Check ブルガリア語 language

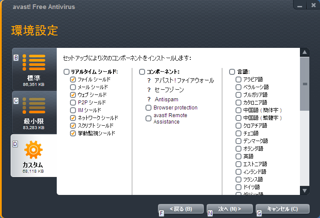point(239,95)
